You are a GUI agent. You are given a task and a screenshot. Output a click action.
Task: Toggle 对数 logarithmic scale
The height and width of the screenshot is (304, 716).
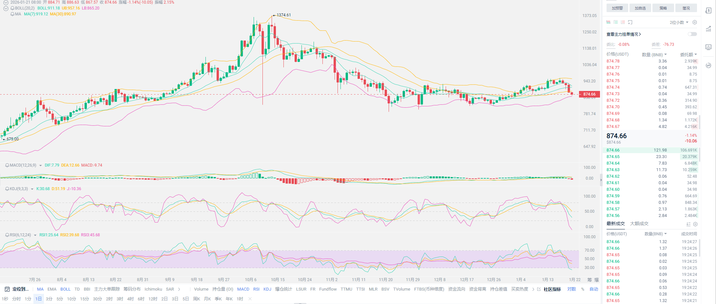coord(571,289)
